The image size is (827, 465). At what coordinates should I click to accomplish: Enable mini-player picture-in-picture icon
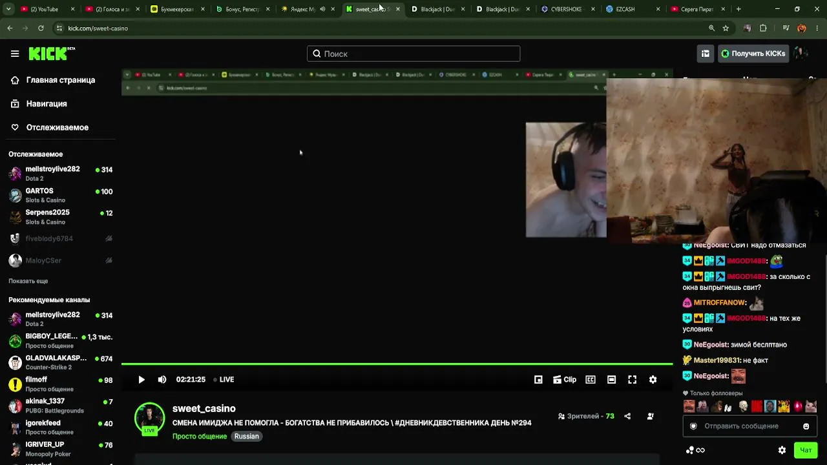coord(538,380)
